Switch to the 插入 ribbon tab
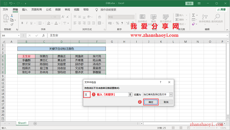The image size is (230, 130). [24, 9]
